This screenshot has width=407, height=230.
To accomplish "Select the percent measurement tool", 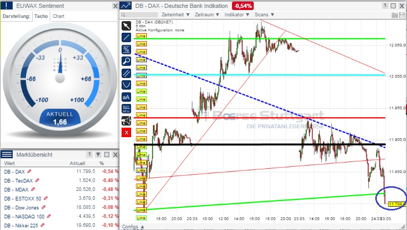I will [x=126, y=49].
